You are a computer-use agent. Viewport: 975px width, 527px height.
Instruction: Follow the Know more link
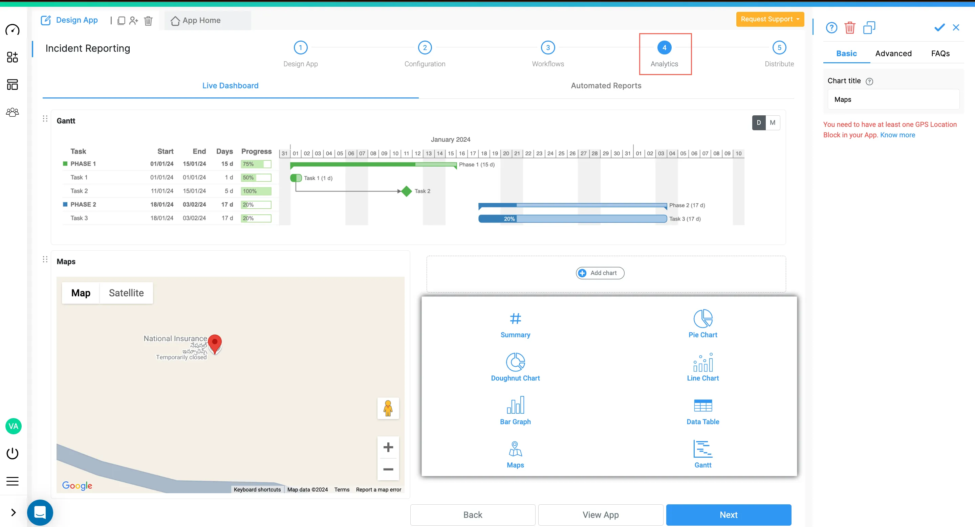click(897, 135)
